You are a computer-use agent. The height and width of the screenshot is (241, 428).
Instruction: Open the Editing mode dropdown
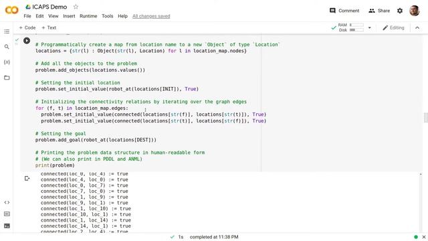tap(393, 27)
